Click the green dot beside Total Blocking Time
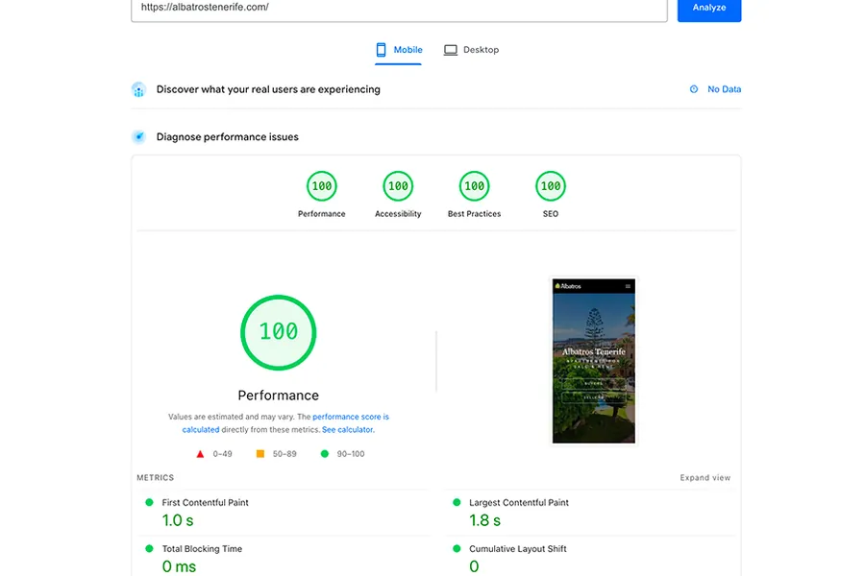The width and height of the screenshot is (865, 576). click(x=149, y=548)
